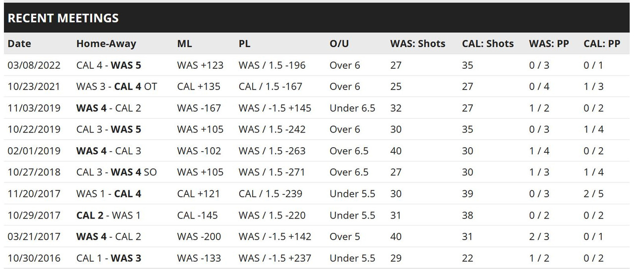Select the 11/03/2019 meeting row date

[x=34, y=108]
